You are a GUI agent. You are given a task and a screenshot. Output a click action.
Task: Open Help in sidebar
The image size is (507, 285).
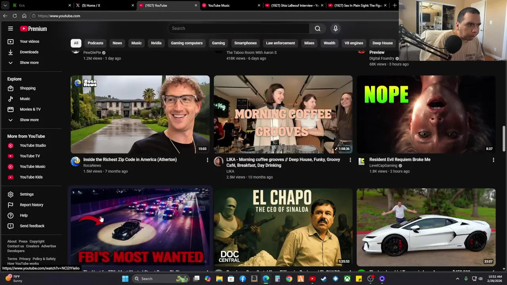(23, 215)
